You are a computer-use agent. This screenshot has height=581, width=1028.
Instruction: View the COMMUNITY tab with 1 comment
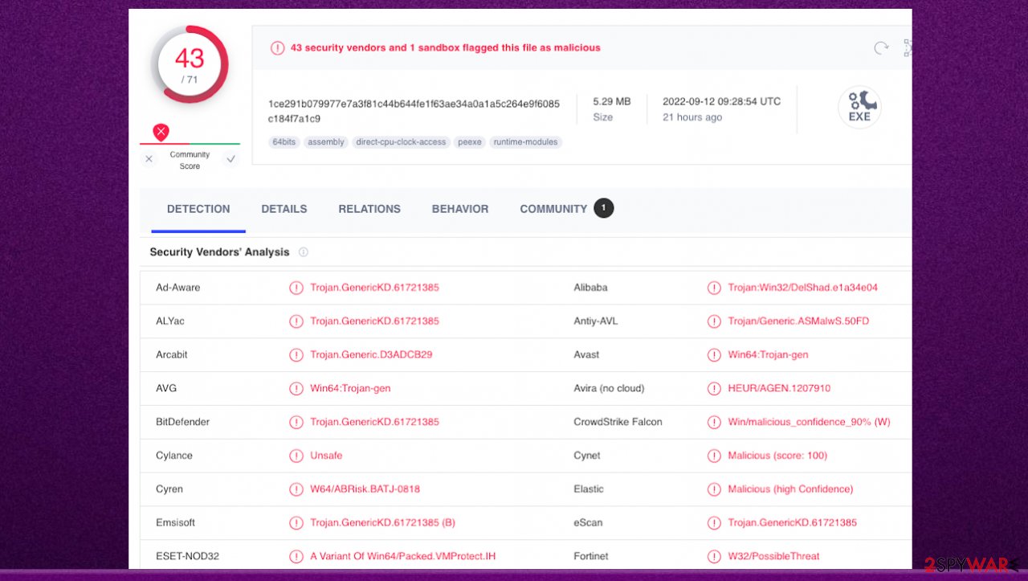click(x=553, y=208)
